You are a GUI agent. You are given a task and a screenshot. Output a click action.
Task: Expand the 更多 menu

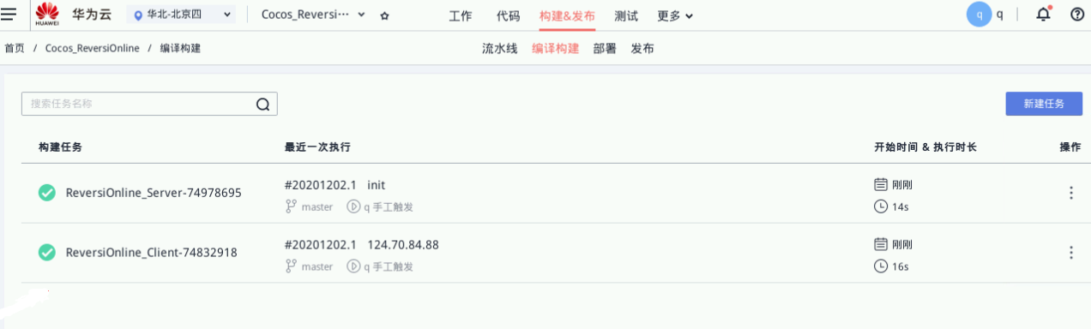(675, 15)
